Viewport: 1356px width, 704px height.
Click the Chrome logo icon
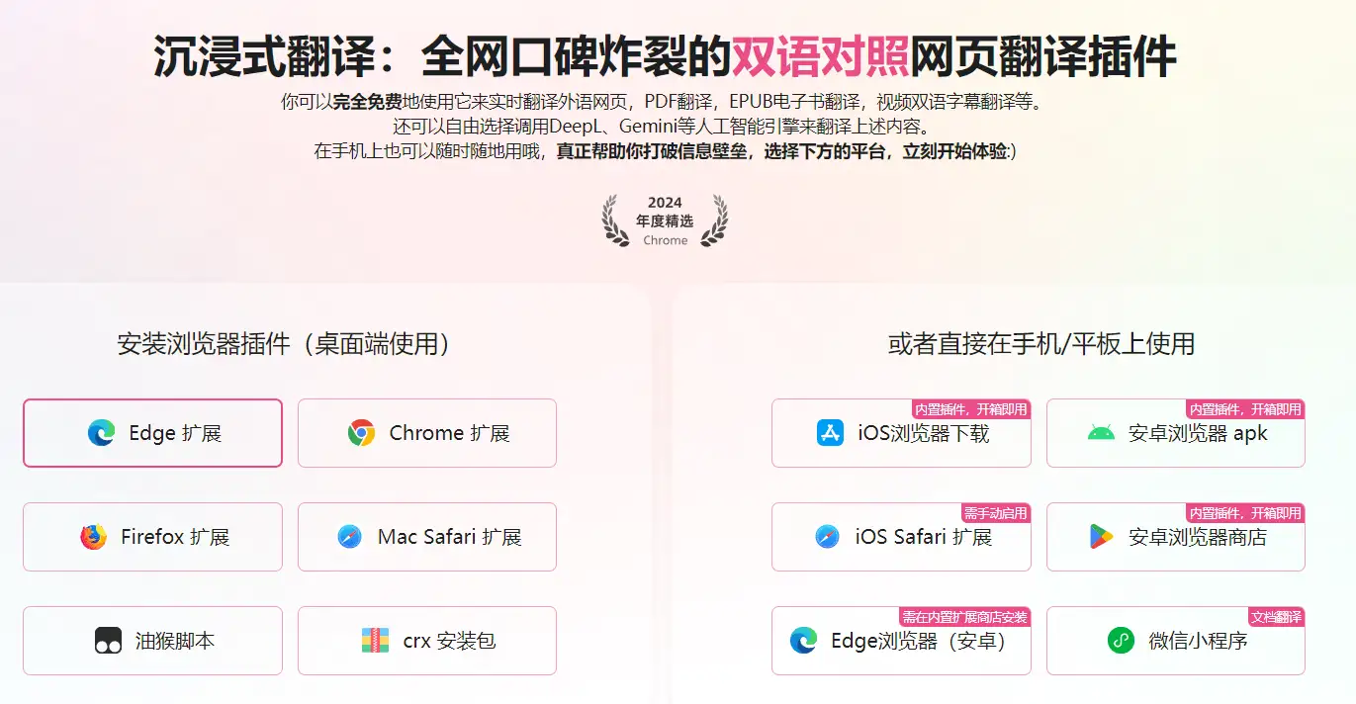[361, 433]
